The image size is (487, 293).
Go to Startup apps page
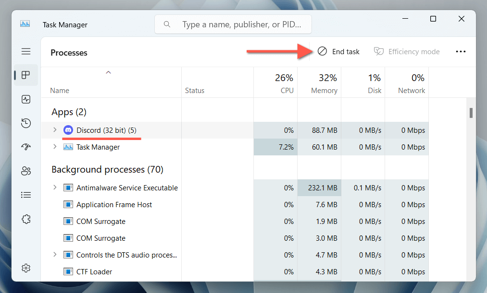click(x=26, y=147)
